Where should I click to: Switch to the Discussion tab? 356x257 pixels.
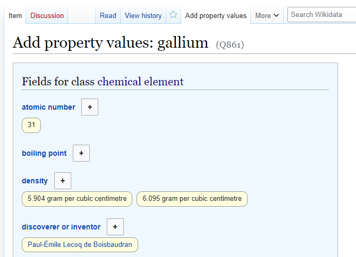(47, 15)
